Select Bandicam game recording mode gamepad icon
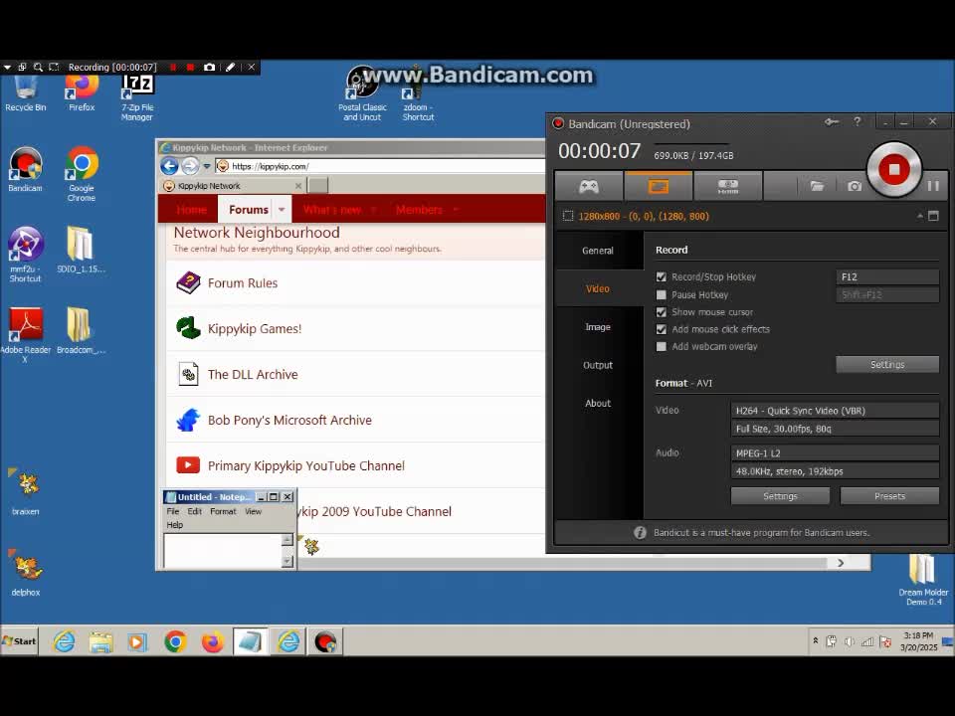 coord(588,186)
